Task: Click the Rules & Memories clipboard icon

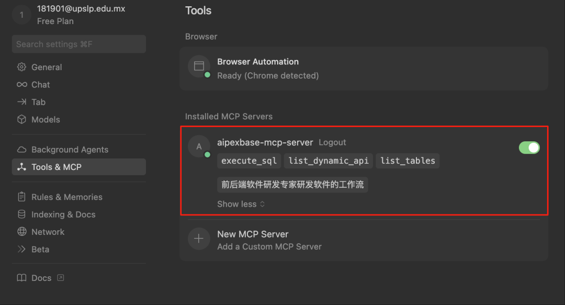Action: [x=21, y=197]
